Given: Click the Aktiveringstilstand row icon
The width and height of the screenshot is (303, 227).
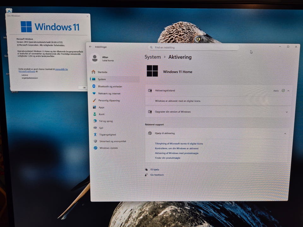Looking at the screenshot, I should pyautogui.click(x=150, y=90).
